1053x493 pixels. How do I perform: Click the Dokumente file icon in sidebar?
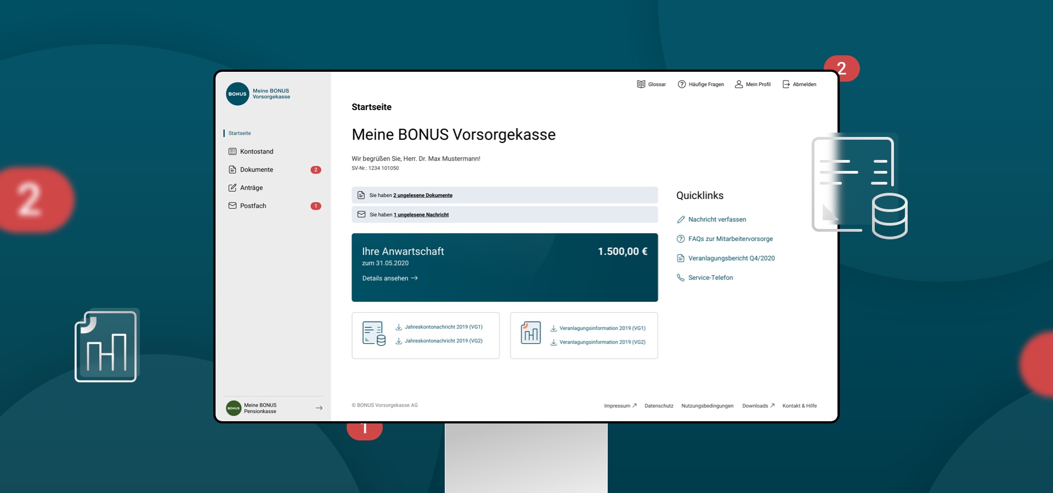233,169
